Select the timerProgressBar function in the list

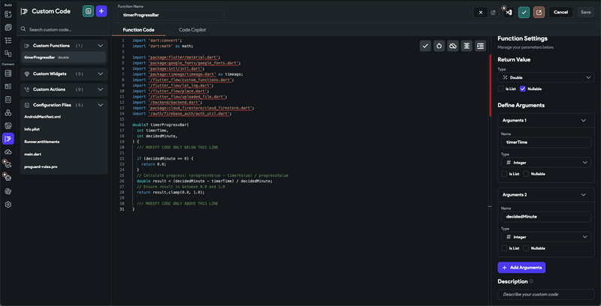[x=64, y=57]
